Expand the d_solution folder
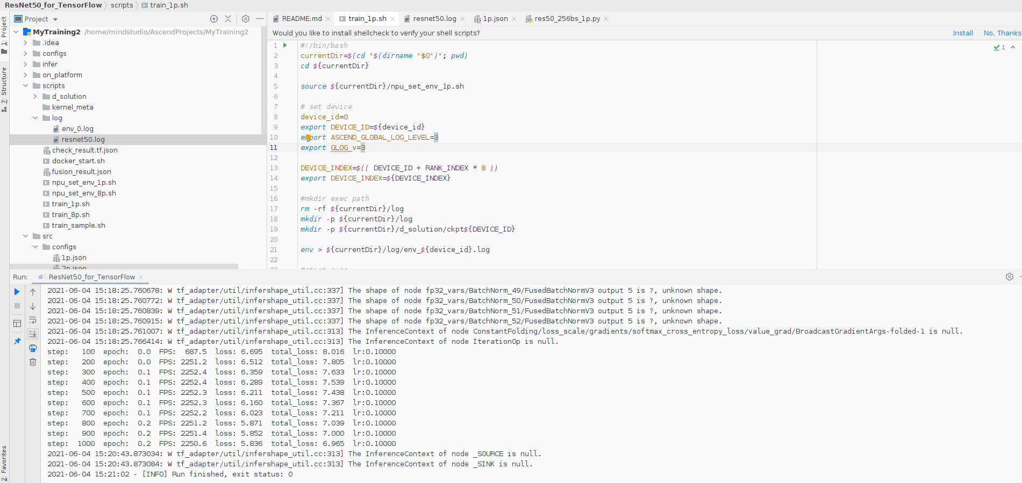 point(35,96)
